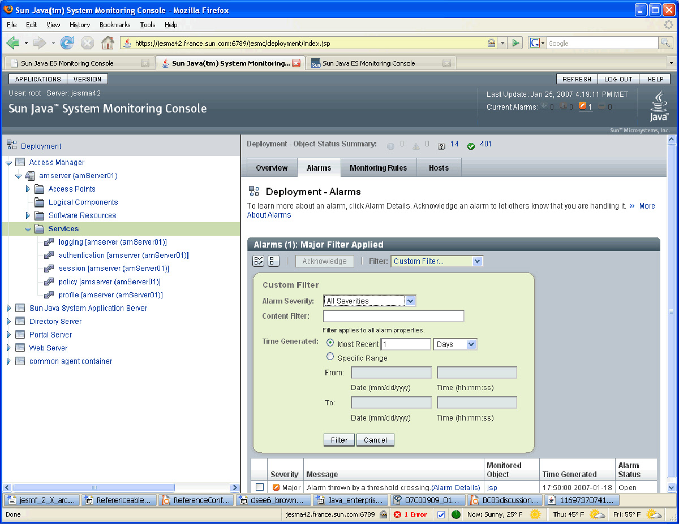Select the Most Recent radio button
This screenshot has height=524, width=679.
tap(330, 344)
